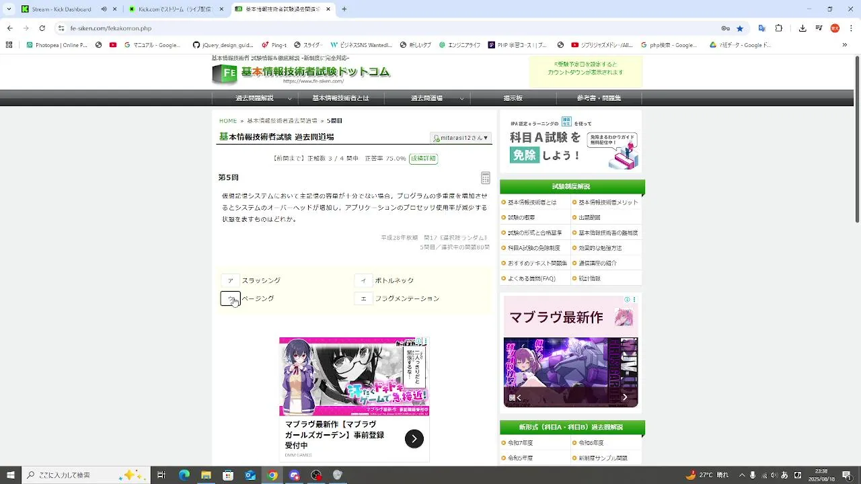Open the Windows notification center
Screen dimensions: 861x484
click(846, 475)
